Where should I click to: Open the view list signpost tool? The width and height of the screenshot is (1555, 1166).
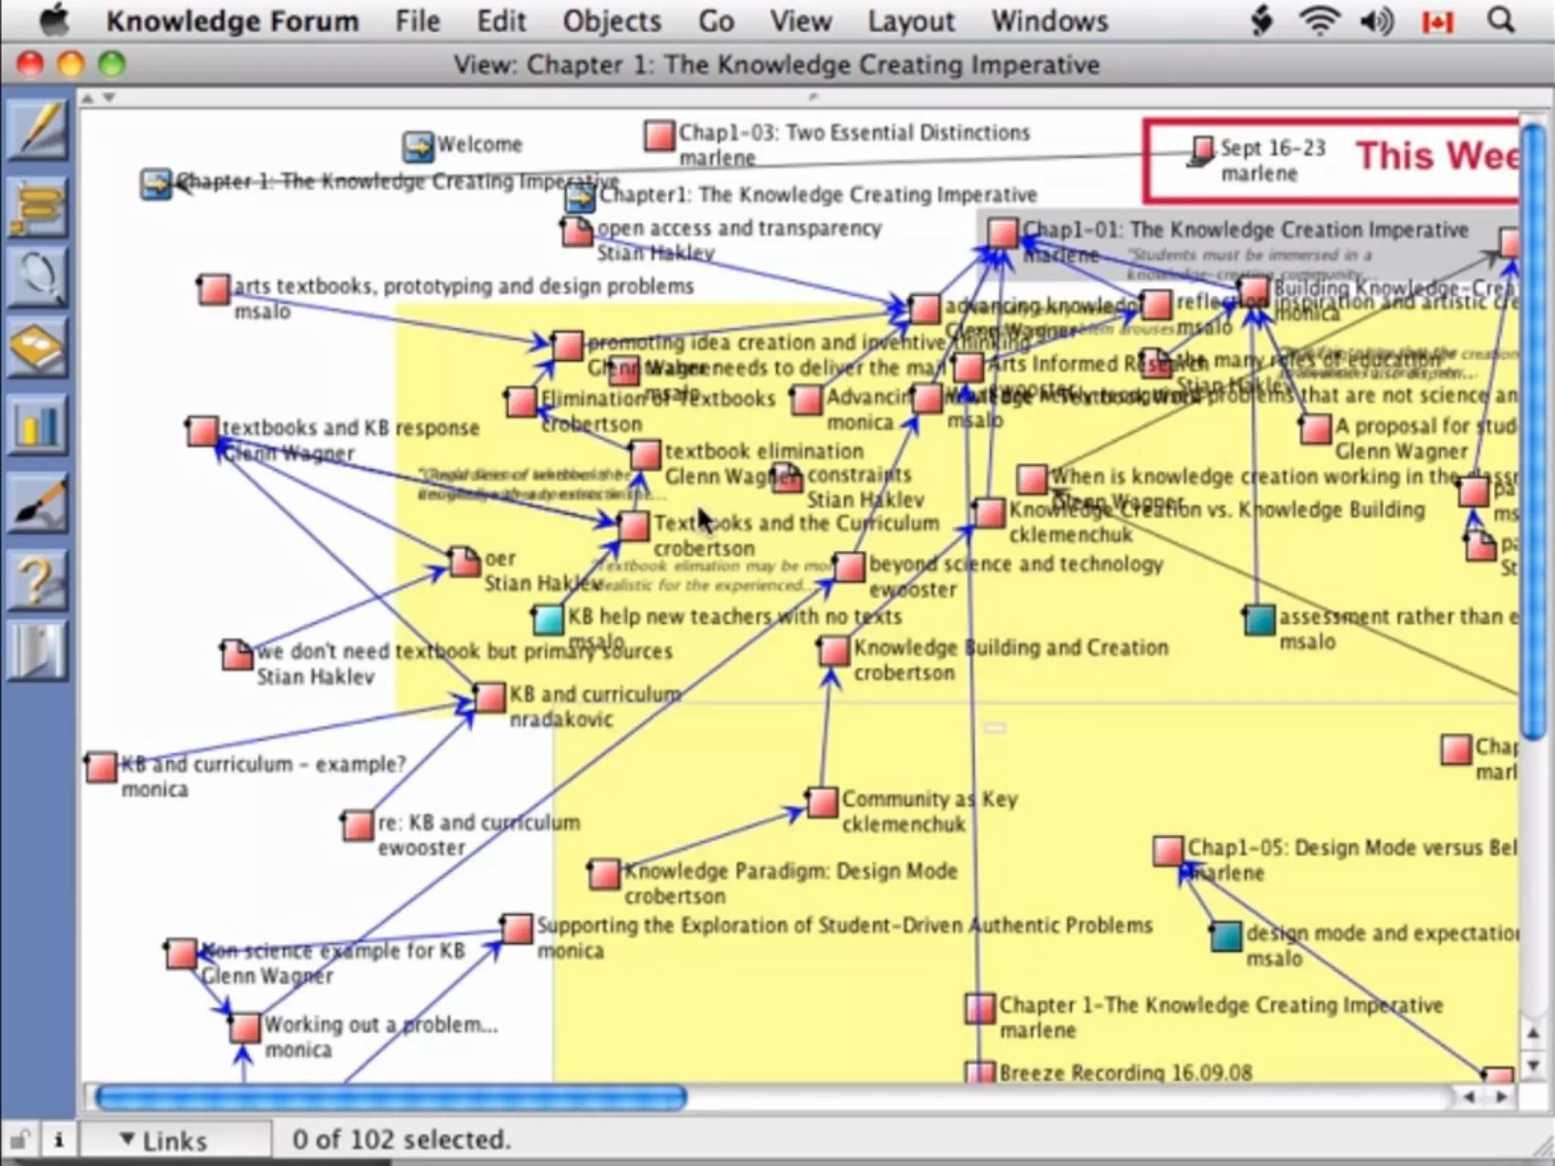click(x=38, y=206)
